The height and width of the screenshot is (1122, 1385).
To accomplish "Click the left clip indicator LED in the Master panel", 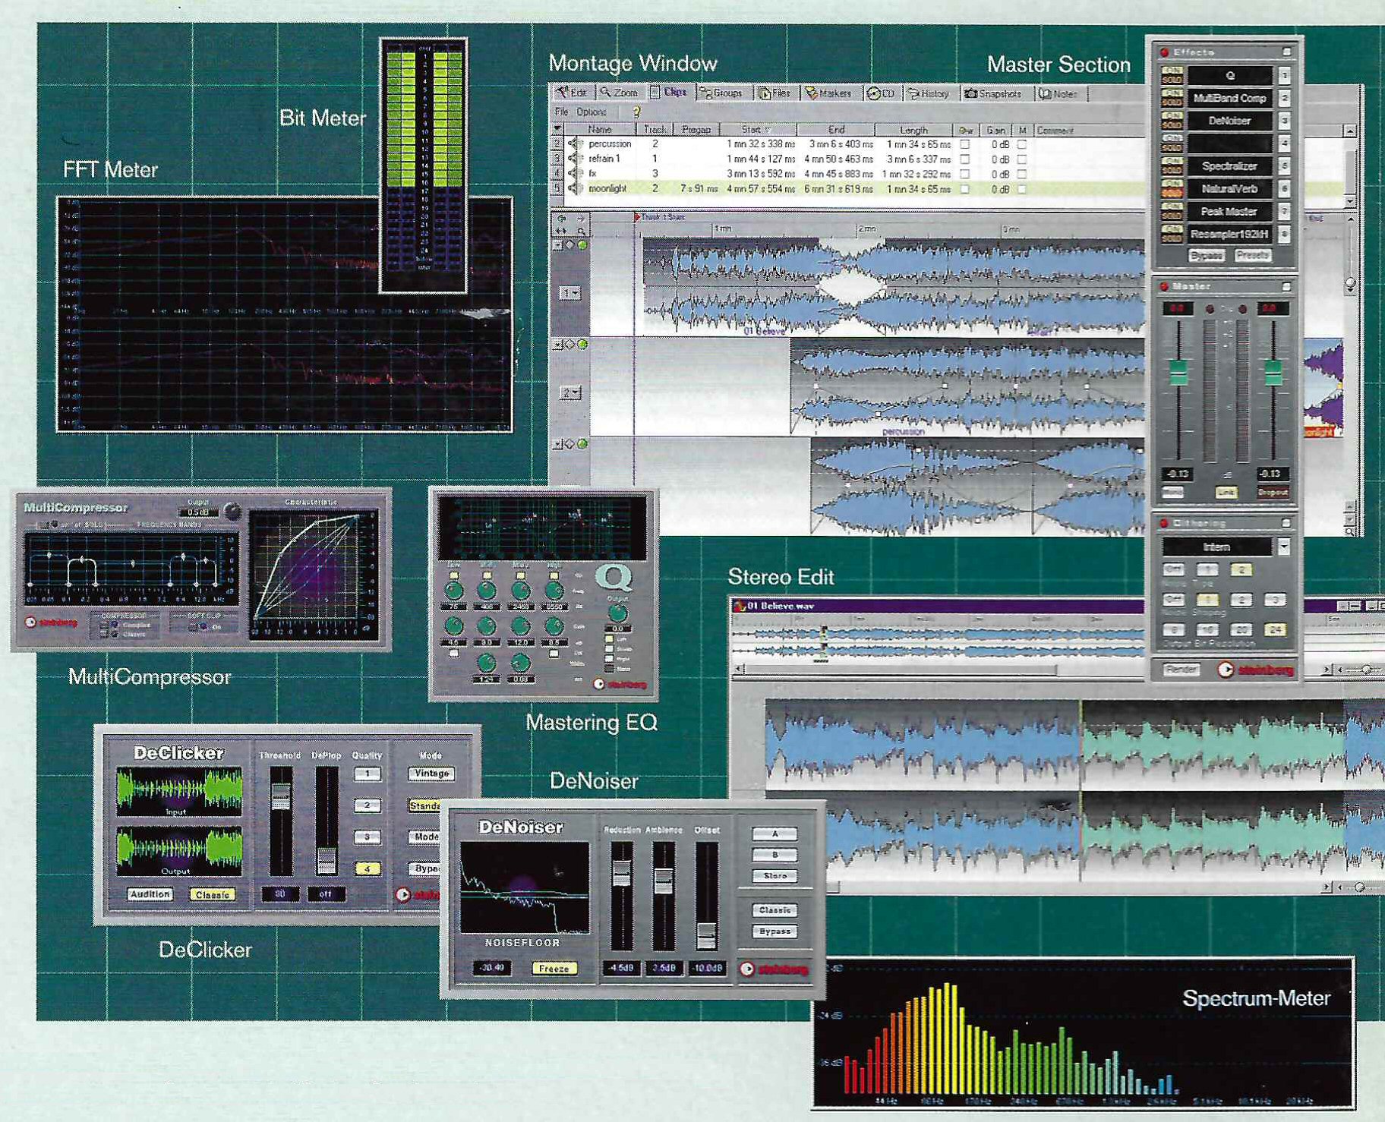I will (x=1210, y=309).
